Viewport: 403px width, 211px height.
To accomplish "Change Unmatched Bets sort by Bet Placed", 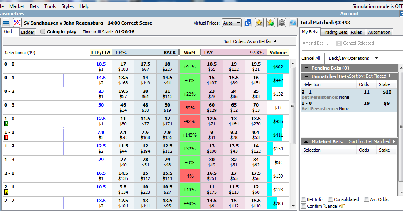I will pos(370,76).
